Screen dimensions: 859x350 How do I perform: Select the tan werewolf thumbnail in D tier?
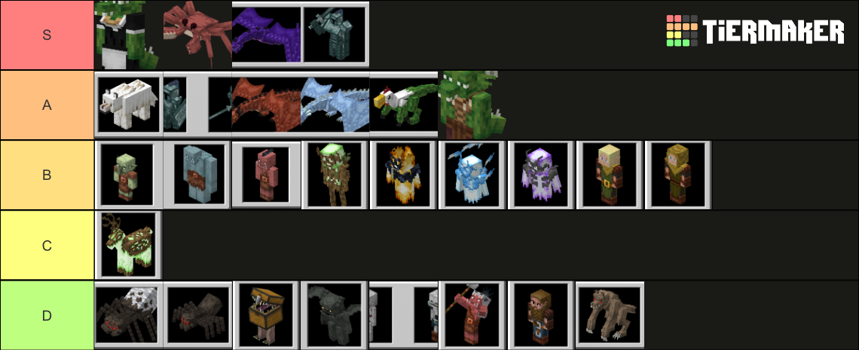click(x=610, y=315)
